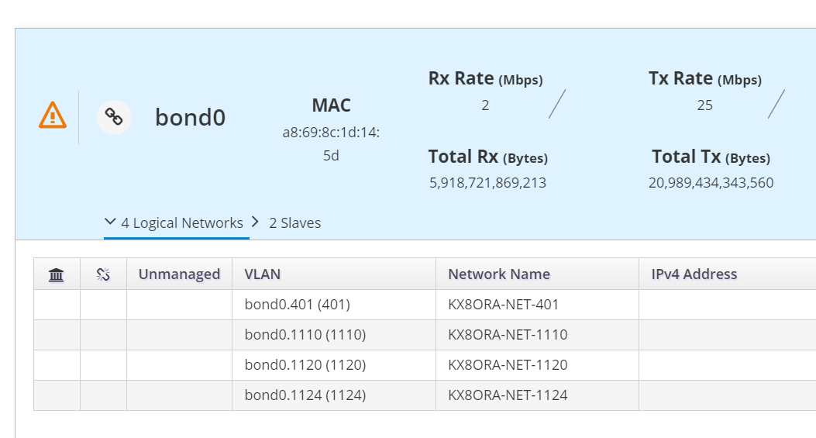
Task: Expand the 2 Slaves section
Action: (286, 223)
